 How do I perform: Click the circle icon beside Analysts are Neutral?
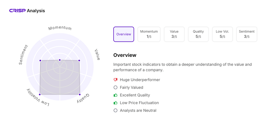point(115,110)
